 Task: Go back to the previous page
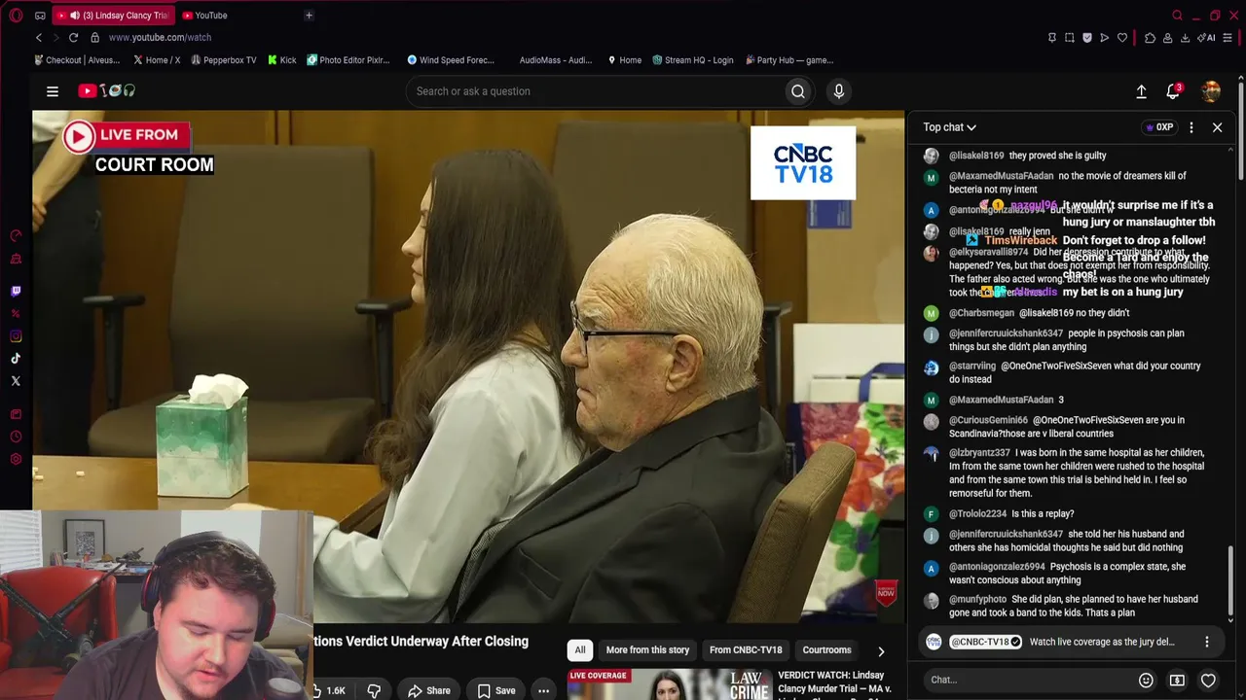coord(39,37)
